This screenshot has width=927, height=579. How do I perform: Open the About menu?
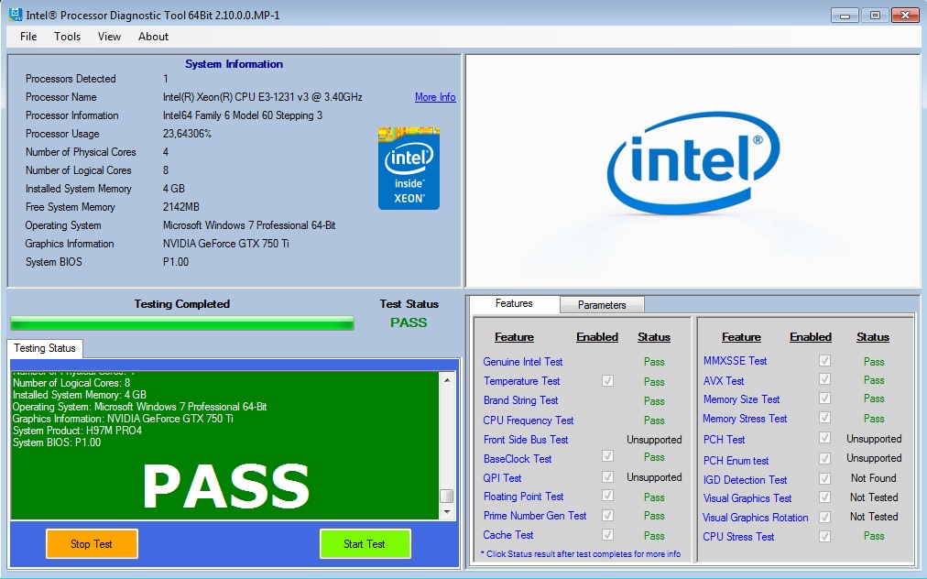click(154, 37)
